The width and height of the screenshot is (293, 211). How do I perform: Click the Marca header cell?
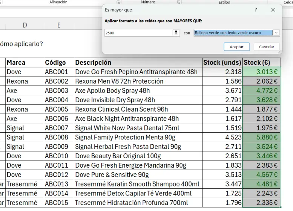point(25,63)
